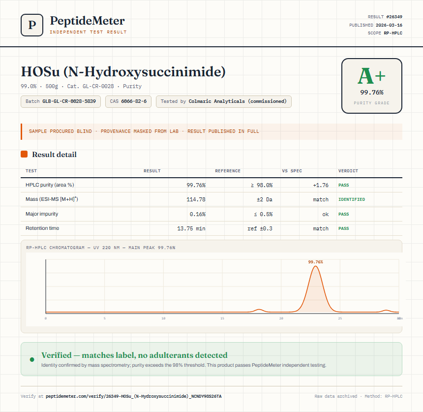Click the 'RESULT #26349' header text

(385, 17)
